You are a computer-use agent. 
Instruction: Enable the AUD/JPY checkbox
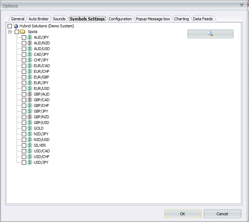click(24, 37)
